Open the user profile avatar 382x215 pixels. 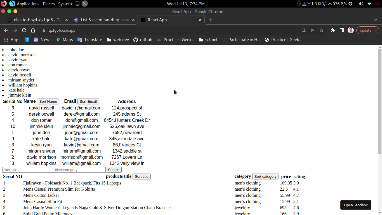click(351, 30)
